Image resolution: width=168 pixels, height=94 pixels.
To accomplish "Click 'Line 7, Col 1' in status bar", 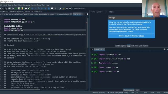I will 135,93.
